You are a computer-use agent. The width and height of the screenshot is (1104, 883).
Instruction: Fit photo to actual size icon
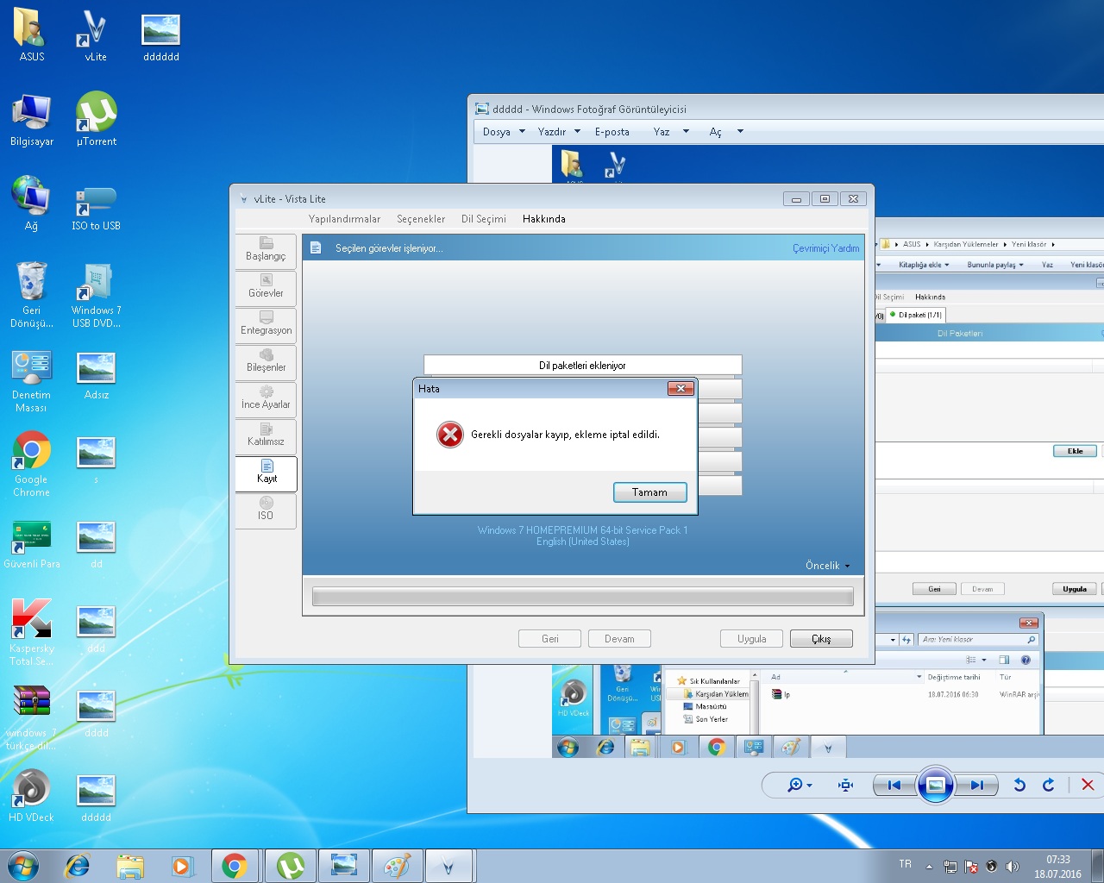pyautogui.click(x=845, y=785)
